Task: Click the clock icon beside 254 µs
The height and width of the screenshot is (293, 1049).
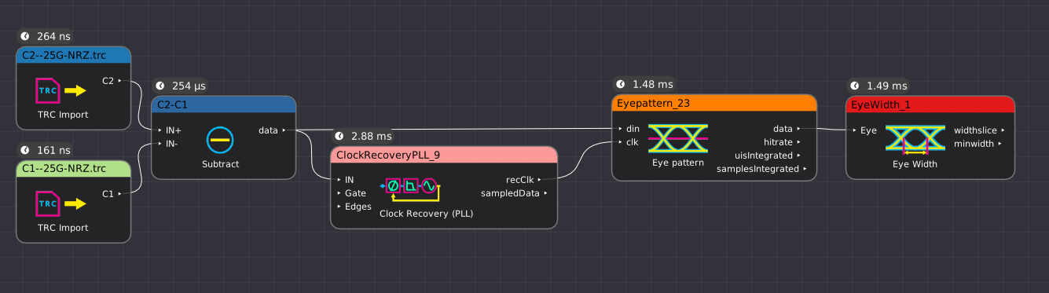Action: pos(161,86)
